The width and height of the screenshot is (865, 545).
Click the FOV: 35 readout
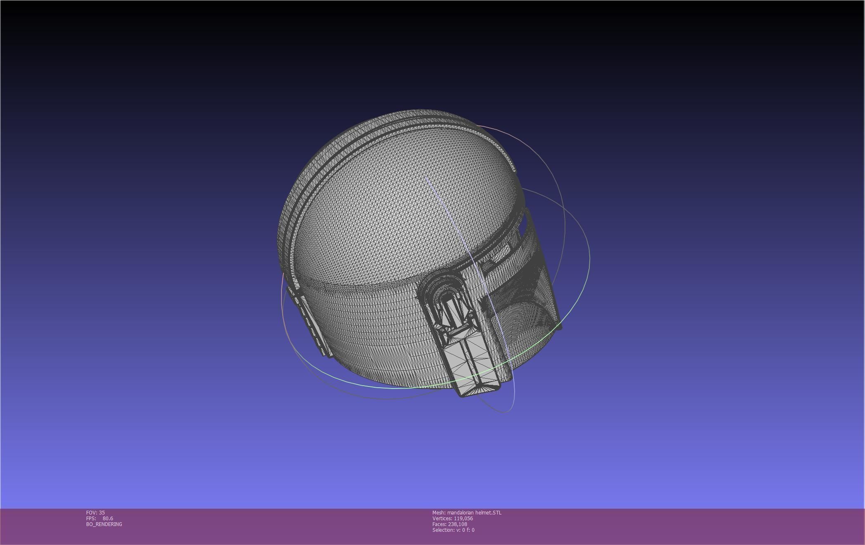coord(95,512)
